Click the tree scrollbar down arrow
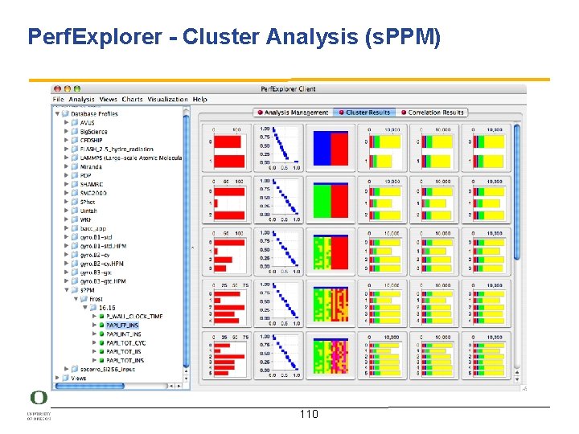The image size is (579, 434). [186, 379]
